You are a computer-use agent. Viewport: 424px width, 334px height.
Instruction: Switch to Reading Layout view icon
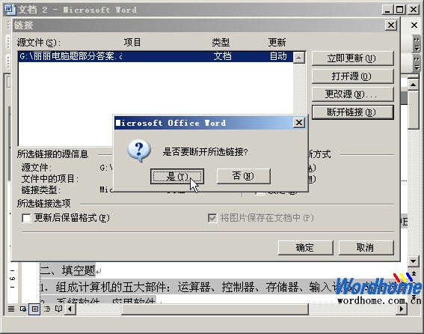pos(58,309)
